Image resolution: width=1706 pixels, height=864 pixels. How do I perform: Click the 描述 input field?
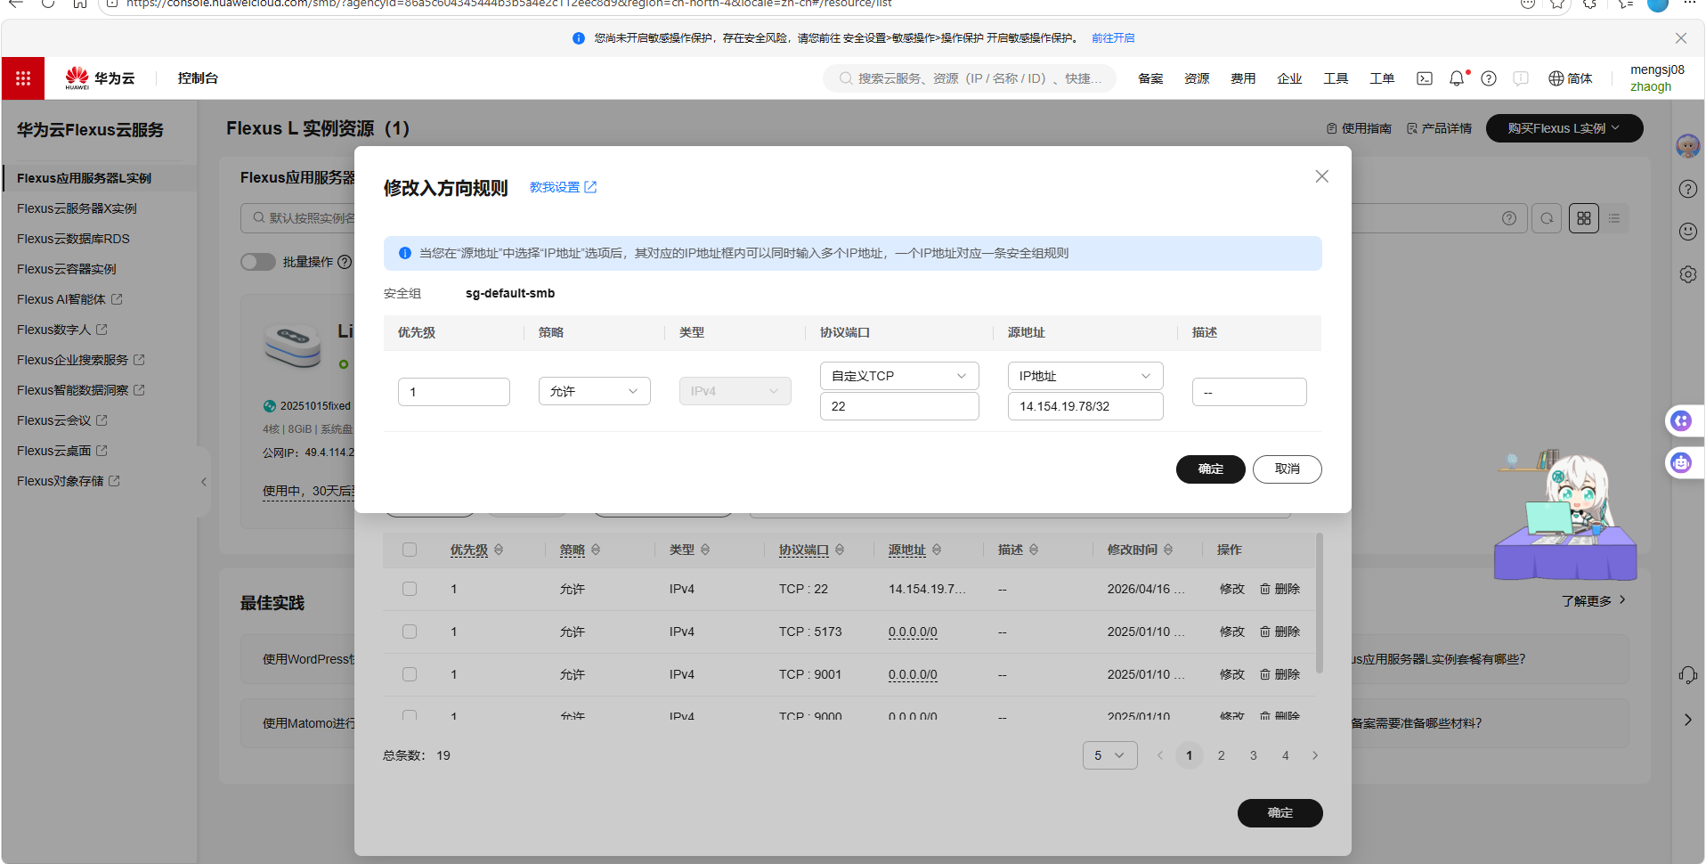(x=1249, y=392)
